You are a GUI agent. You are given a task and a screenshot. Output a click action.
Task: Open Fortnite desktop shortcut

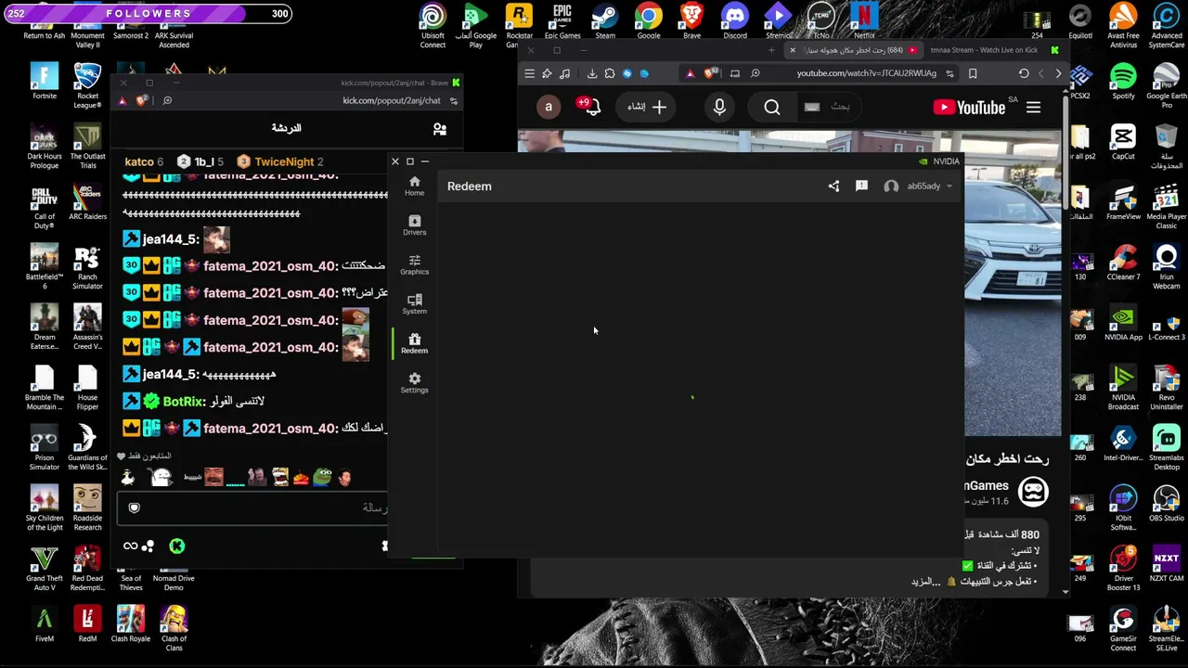coord(44,81)
